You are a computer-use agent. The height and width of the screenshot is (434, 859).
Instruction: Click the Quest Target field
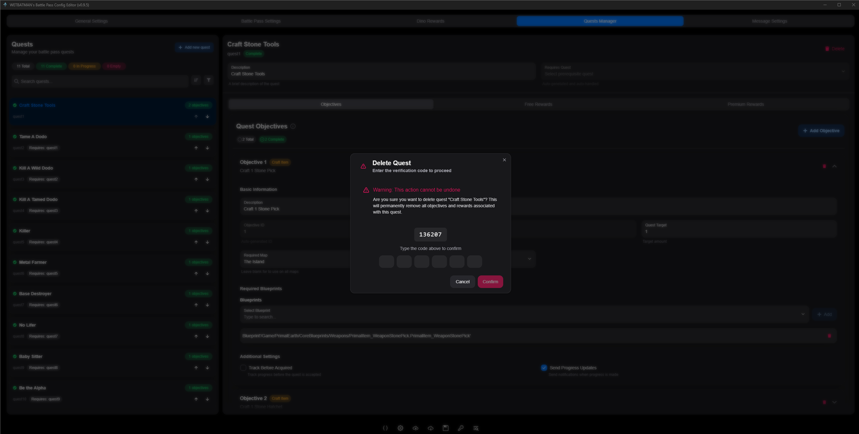[739, 229]
